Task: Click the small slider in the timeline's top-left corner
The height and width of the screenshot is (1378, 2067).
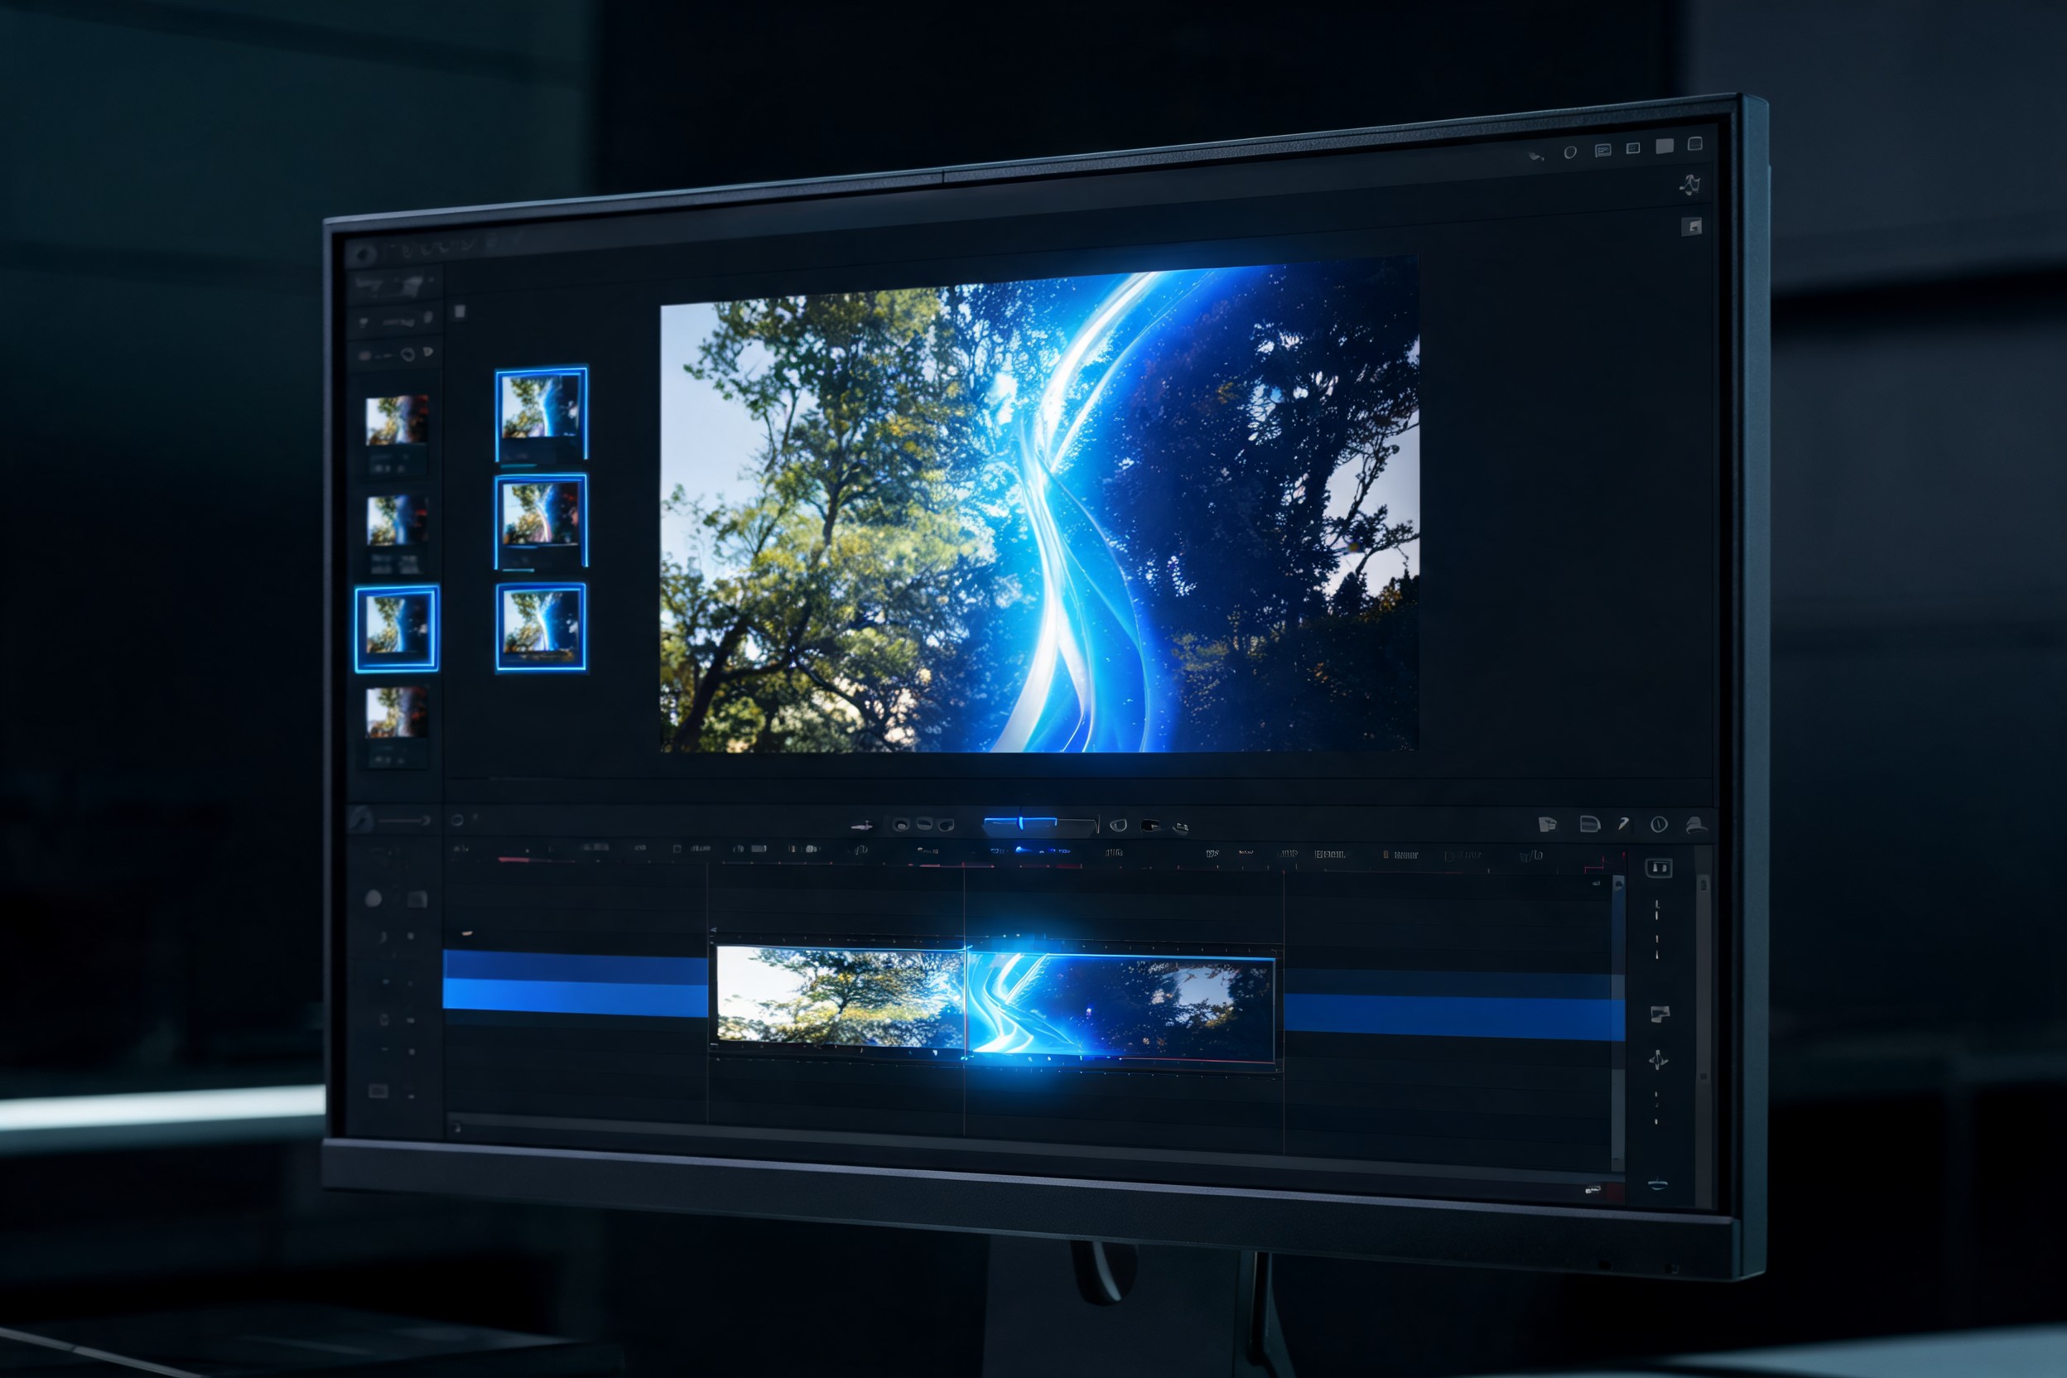Action: (x=403, y=820)
